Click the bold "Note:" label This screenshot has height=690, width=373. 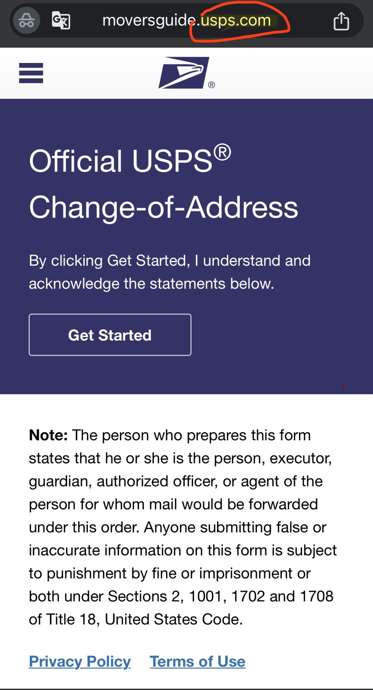(x=48, y=435)
